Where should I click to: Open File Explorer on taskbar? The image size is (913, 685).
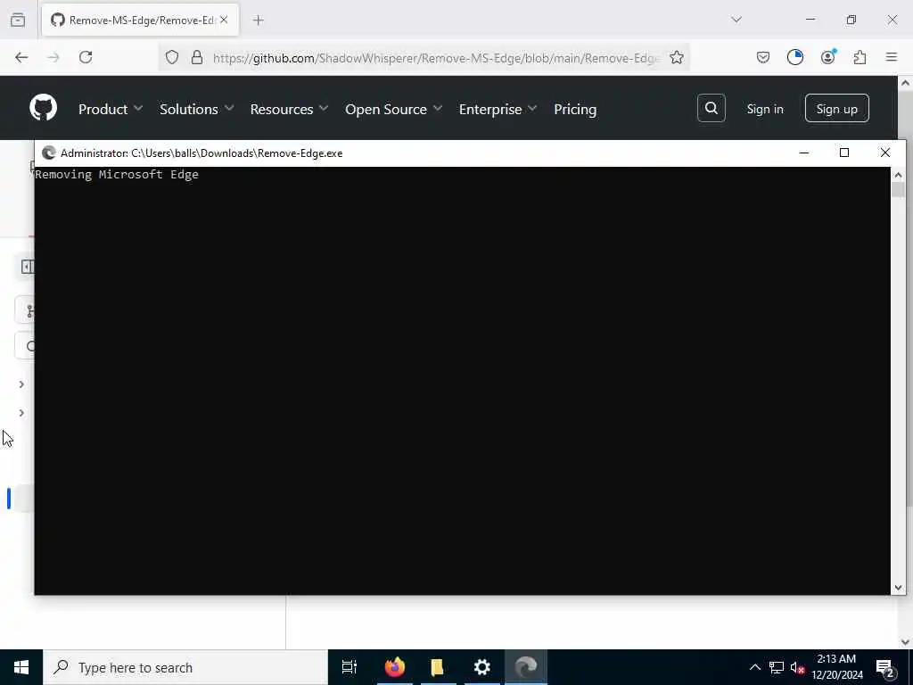coord(438,667)
